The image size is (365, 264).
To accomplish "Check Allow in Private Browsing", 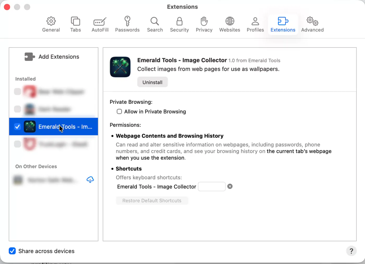I will (119, 112).
